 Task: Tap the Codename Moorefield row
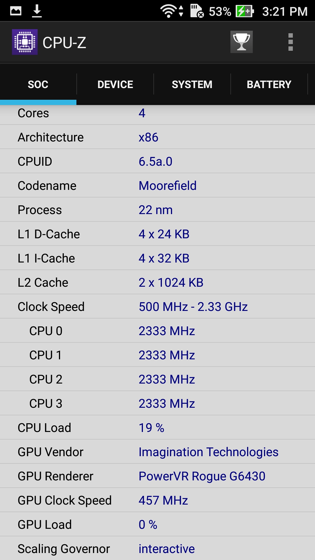point(157,185)
